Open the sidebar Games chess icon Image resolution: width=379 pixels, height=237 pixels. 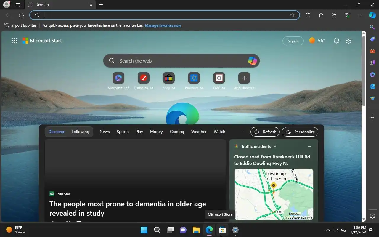372,63
